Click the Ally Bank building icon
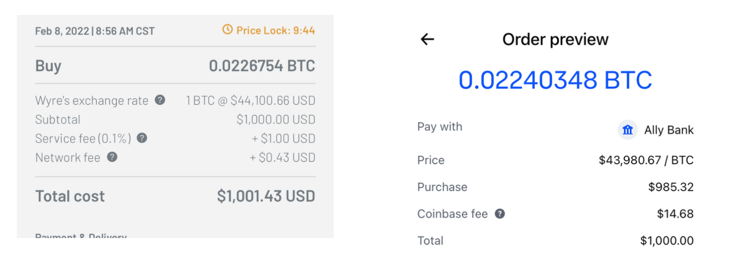 tap(628, 130)
